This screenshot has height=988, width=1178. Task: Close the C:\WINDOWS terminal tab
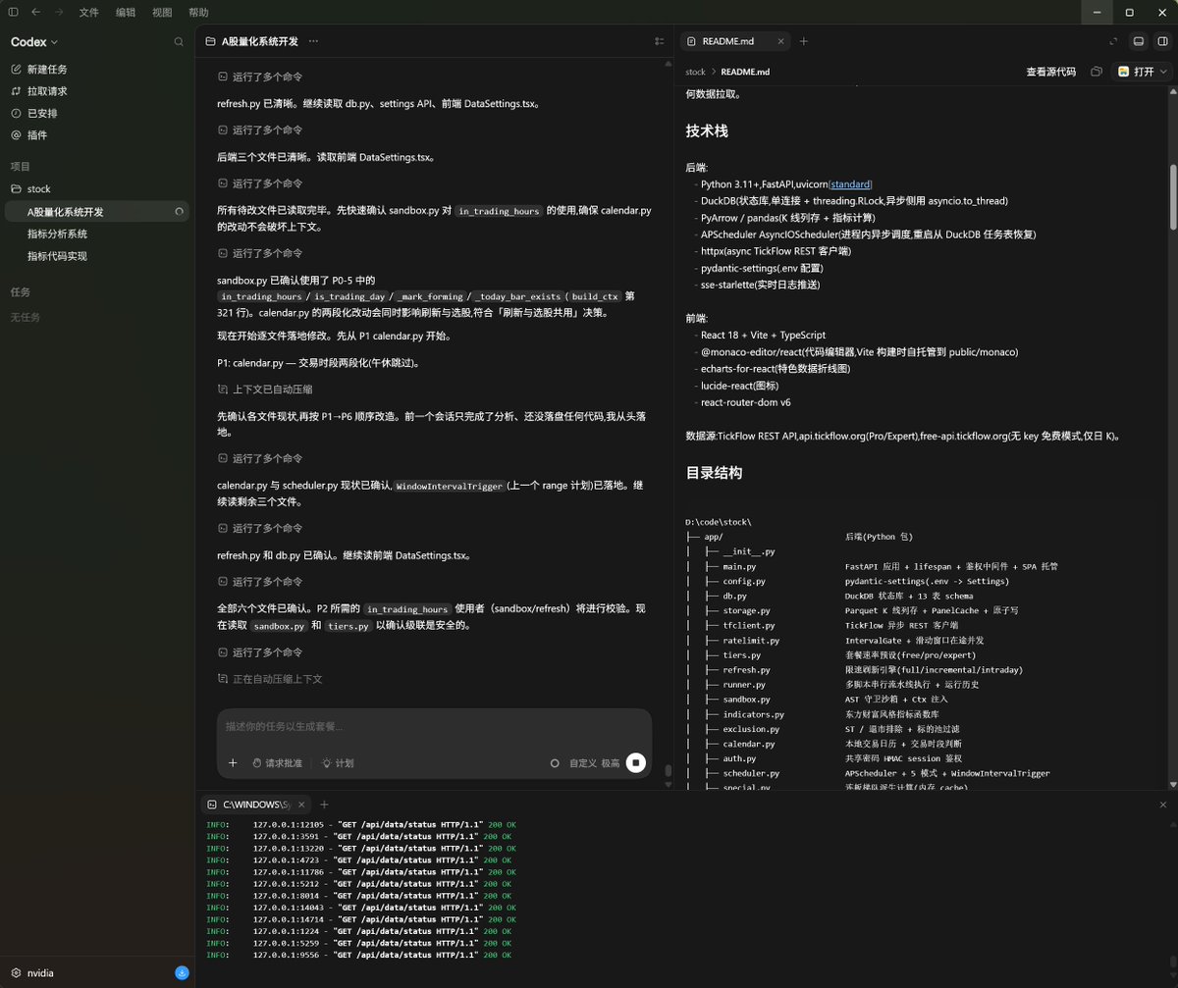coord(300,805)
